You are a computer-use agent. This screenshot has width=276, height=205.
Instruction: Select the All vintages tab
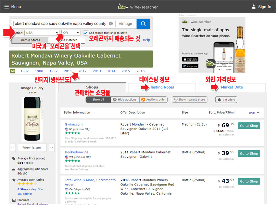13,71
